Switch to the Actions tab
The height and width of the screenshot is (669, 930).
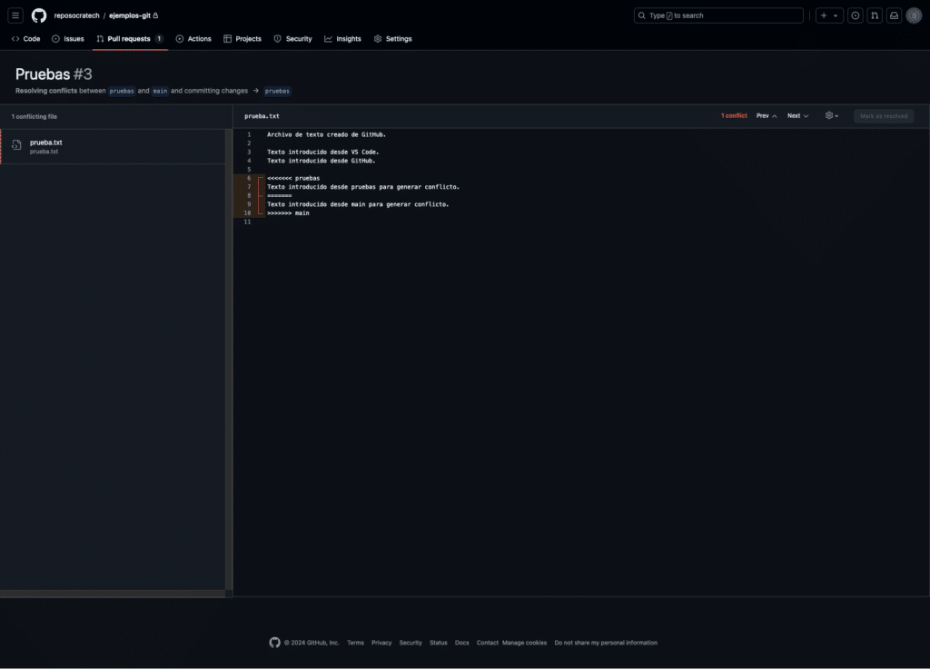193,38
